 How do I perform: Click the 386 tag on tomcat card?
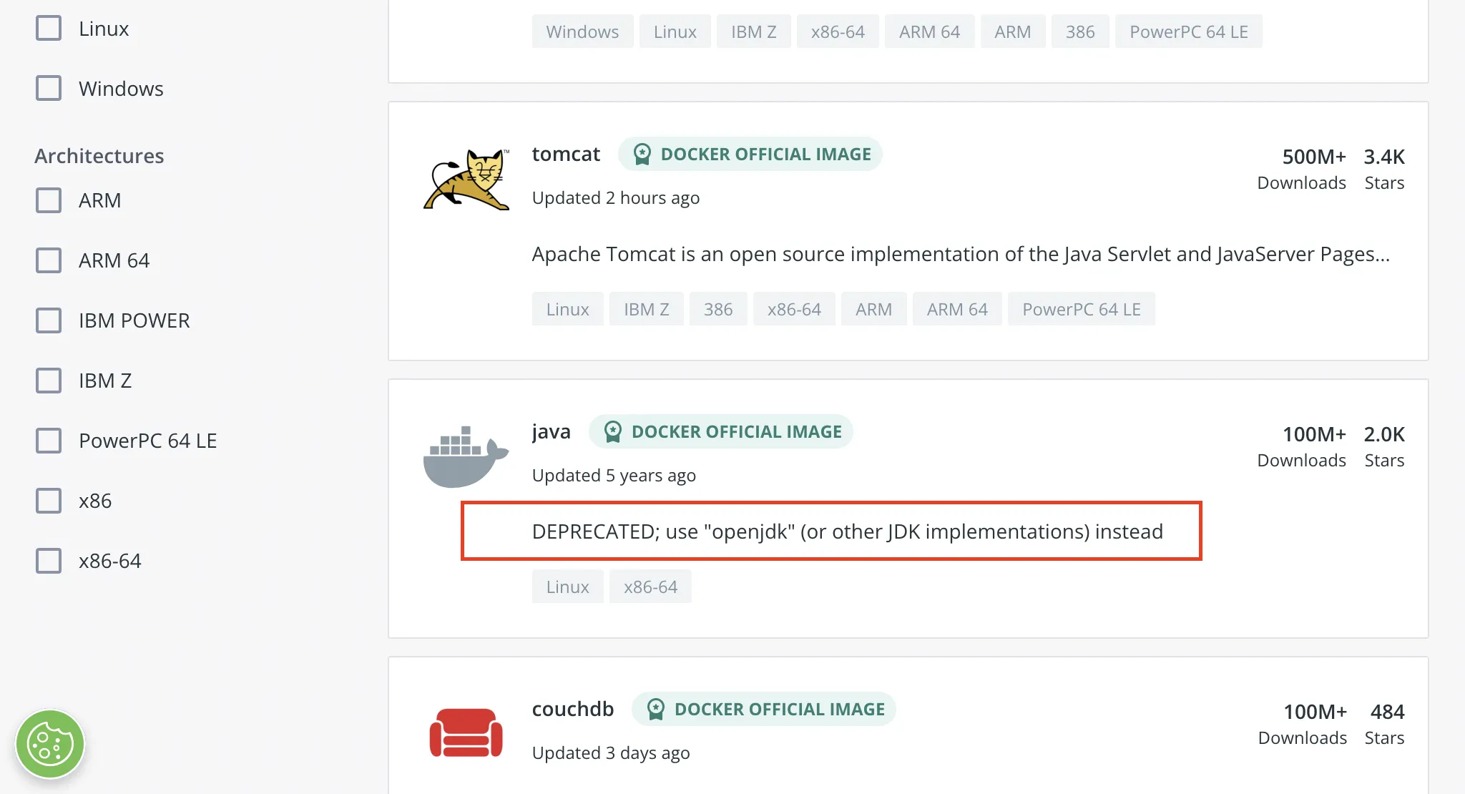click(717, 309)
